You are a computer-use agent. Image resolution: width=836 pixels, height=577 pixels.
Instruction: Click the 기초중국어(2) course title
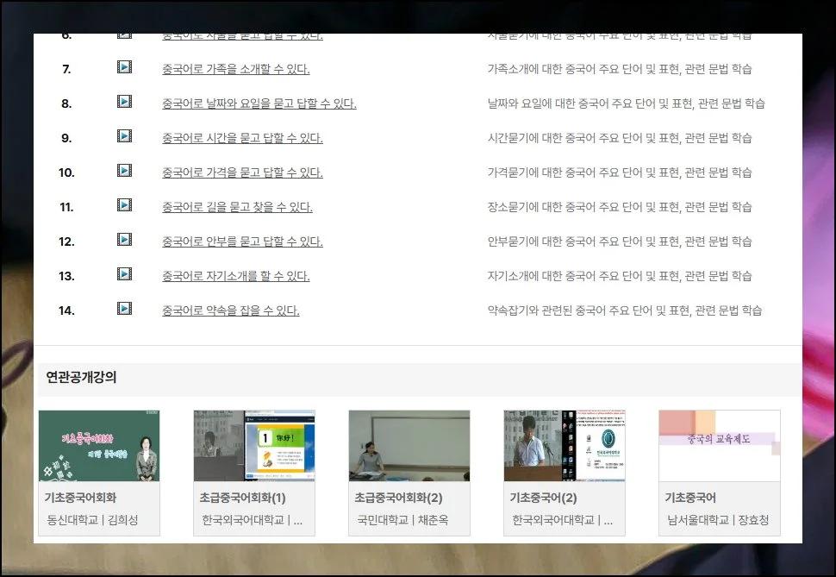point(543,498)
